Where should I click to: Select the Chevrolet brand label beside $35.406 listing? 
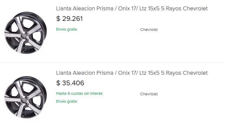(x=149, y=94)
